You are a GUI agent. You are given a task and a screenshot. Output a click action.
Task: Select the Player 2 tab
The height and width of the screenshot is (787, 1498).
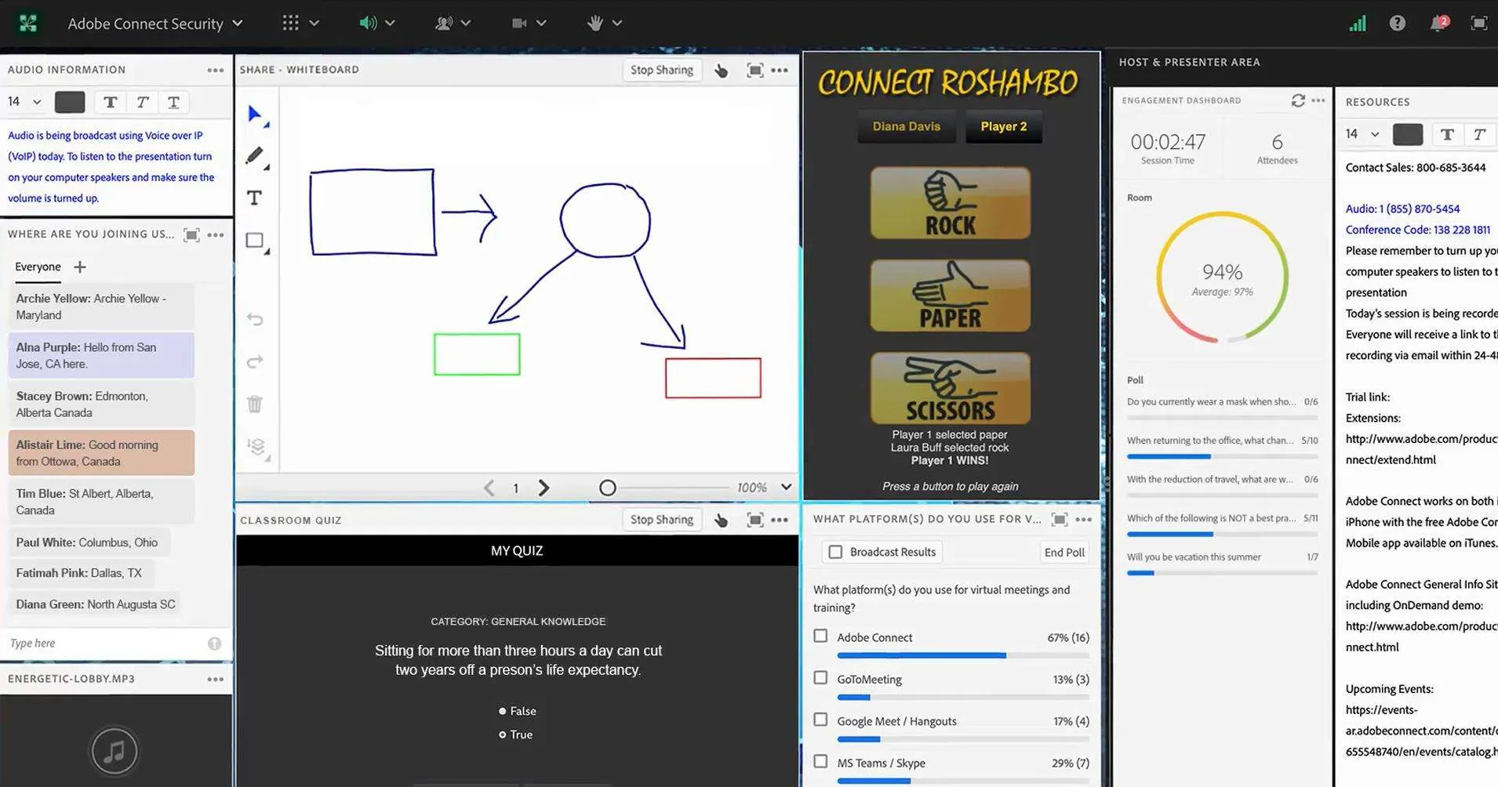pyautogui.click(x=1003, y=126)
